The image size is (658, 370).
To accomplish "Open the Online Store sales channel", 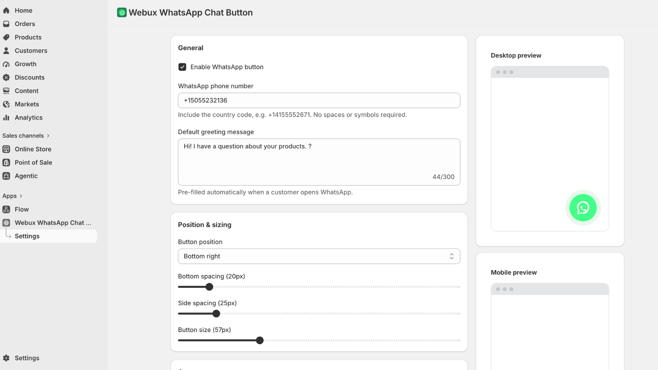I will tap(33, 149).
